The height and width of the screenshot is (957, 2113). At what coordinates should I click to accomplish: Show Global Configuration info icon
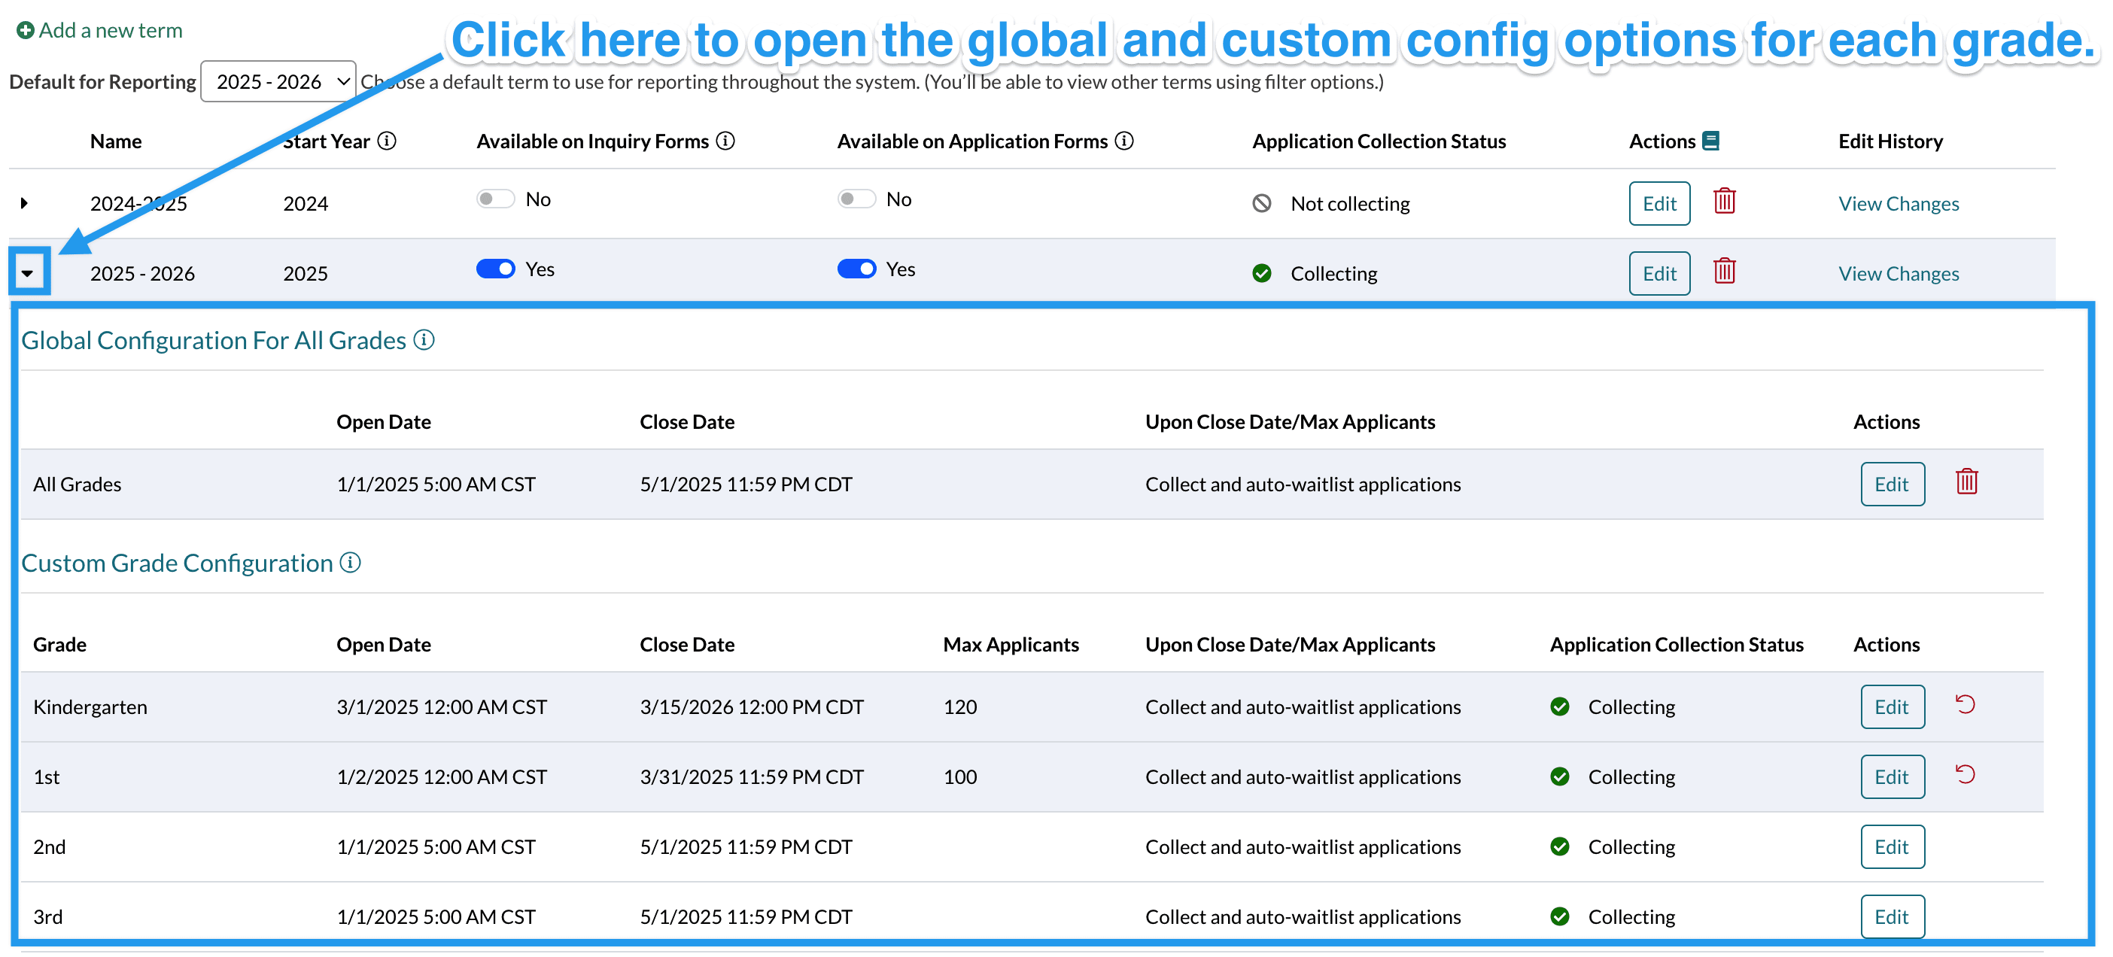[x=423, y=339]
